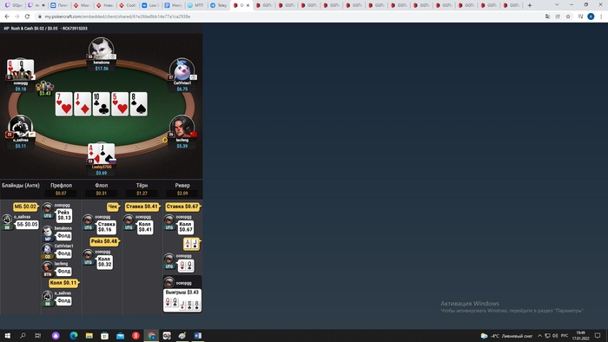Click the Колл $0.67 river action
This screenshot has height=342, width=608.
[185, 227]
